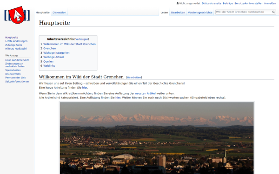Screen dimensions: 279x174
Task: Click the Nicht angemeldet text
Action: coord(190,3)
